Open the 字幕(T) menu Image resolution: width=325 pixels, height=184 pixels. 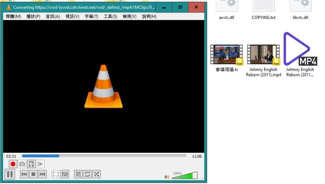(x=91, y=16)
